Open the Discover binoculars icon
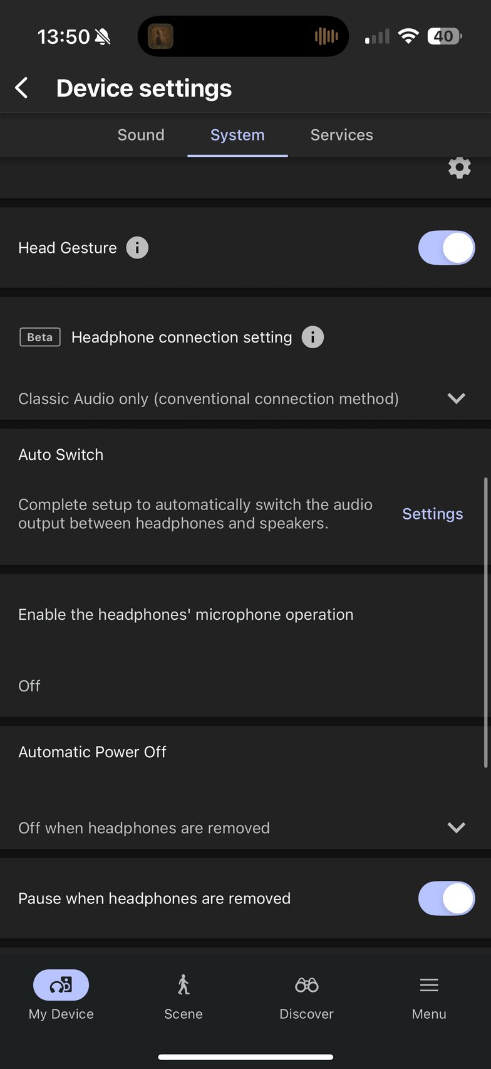Image resolution: width=491 pixels, height=1069 pixels. (x=307, y=985)
